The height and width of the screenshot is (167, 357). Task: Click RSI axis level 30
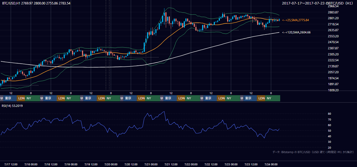[330, 142]
